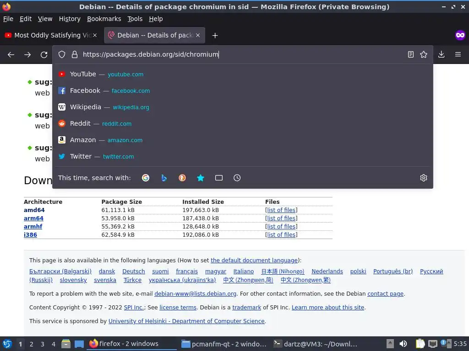Image resolution: width=469 pixels, height=351 pixels.
Task: View site info via padlock icon
Action: pyautogui.click(x=75, y=54)
